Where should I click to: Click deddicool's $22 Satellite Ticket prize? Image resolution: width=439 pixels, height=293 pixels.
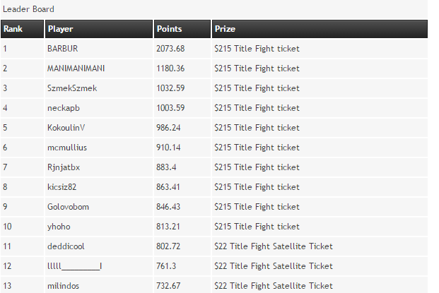pos(273,246)
